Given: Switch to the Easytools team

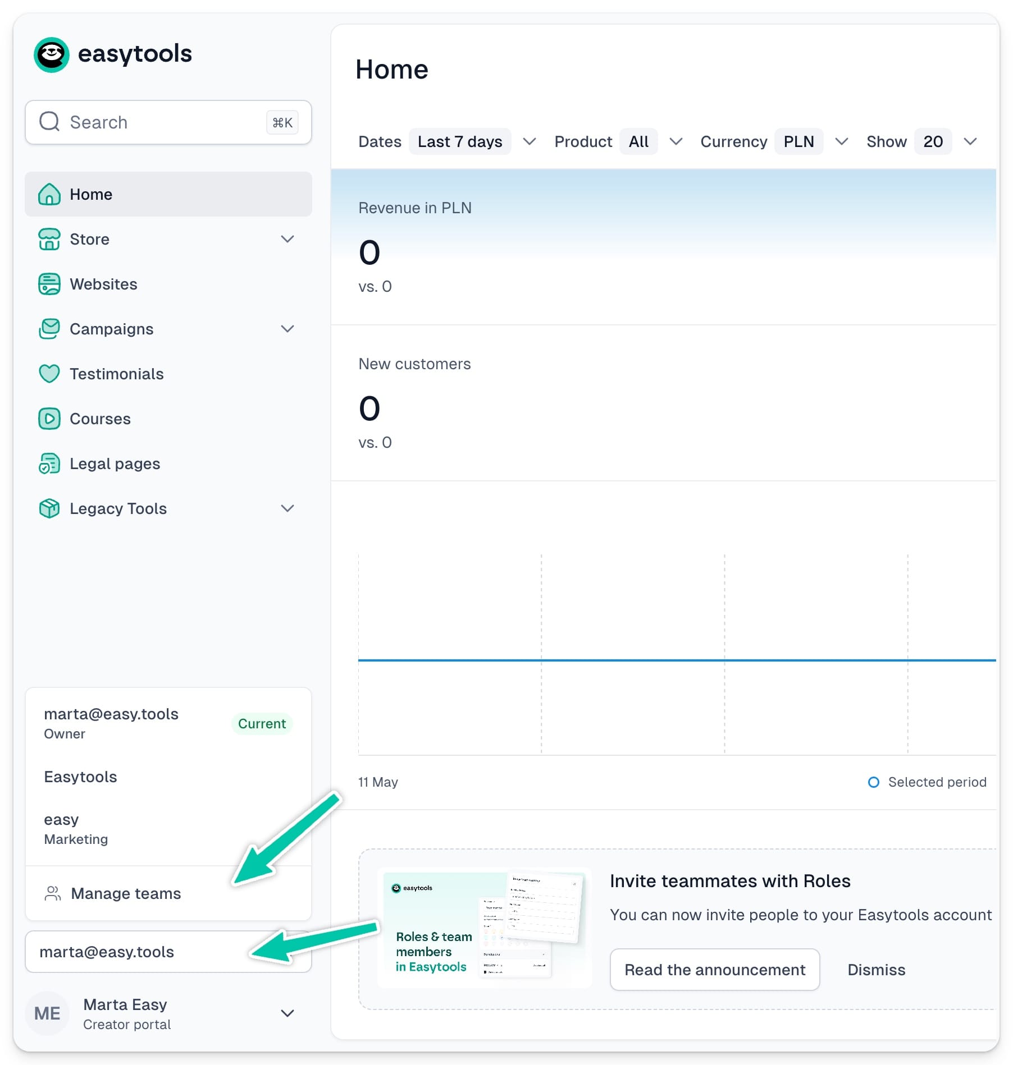Looking at the screenshot, I should pyautogui.click(x=168, y=777).
